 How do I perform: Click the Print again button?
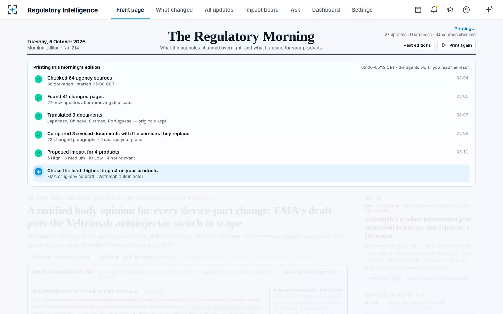tap(457, 45)
